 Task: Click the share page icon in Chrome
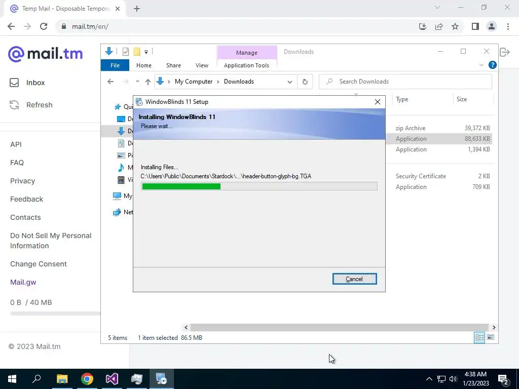click(439, 26)
